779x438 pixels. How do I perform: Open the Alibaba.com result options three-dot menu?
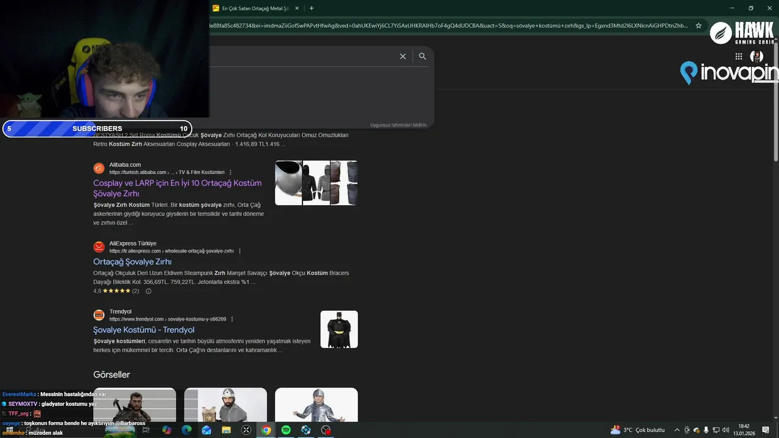coord(230,172)
